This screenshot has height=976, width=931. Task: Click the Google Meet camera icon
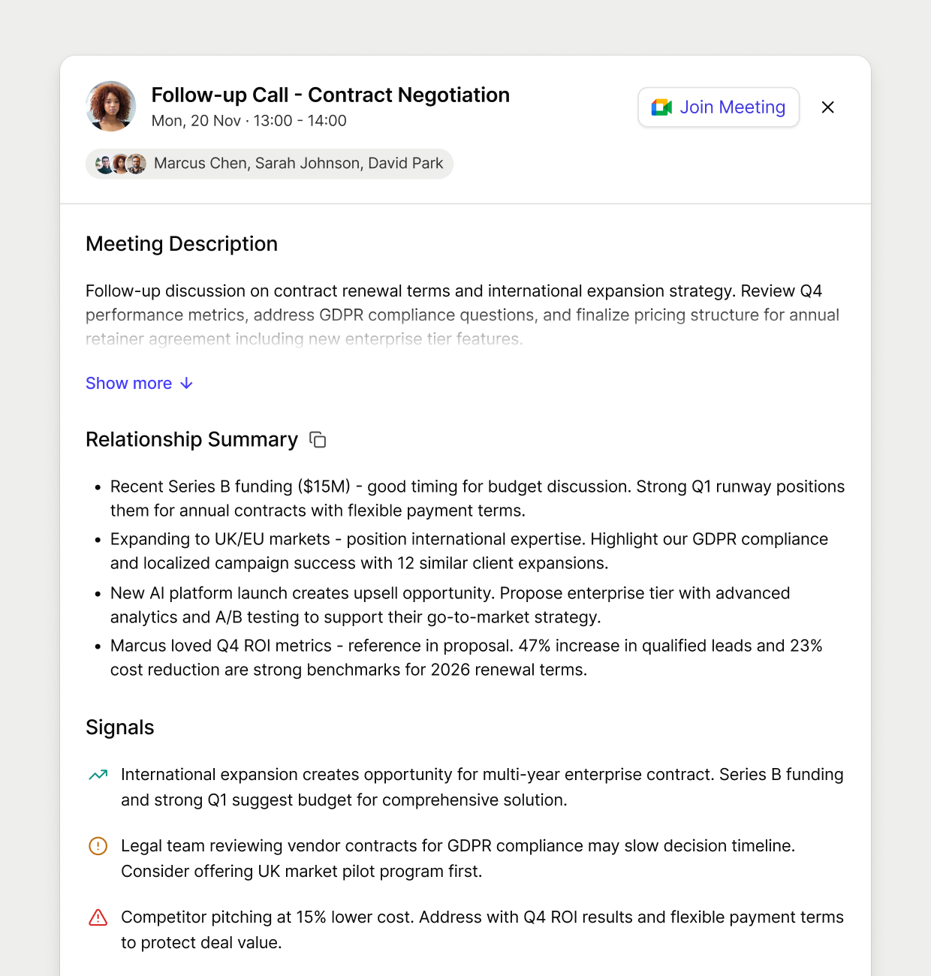661,107
